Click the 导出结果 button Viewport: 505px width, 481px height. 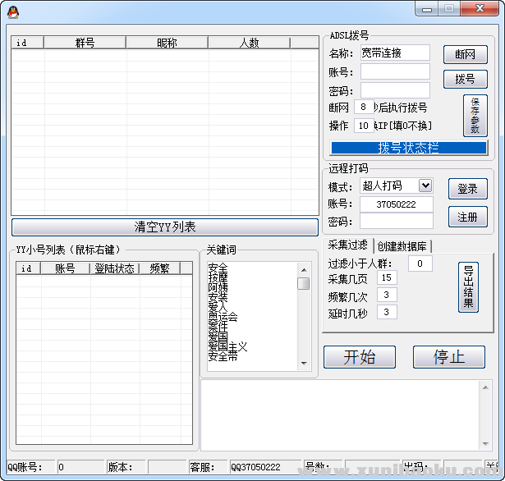click(468, 286)
